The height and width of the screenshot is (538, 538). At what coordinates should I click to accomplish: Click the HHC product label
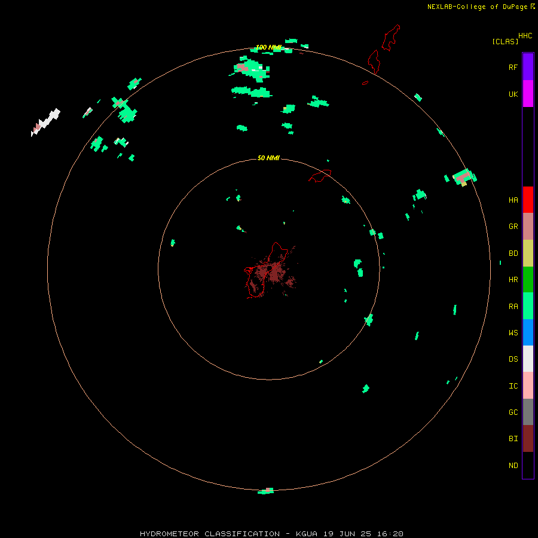(525, 35)
